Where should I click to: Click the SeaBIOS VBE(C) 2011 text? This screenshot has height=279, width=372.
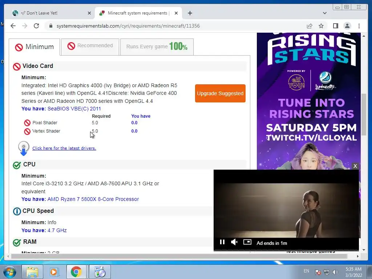coord(74,109)
